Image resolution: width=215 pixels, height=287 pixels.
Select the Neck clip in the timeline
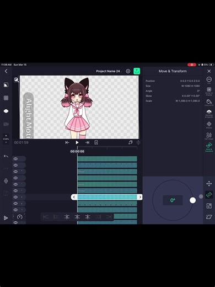coord(108,184)
